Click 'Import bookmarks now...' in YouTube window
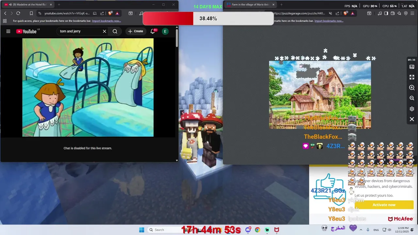The width and height of the screenshot is (418, 235). 106,21
